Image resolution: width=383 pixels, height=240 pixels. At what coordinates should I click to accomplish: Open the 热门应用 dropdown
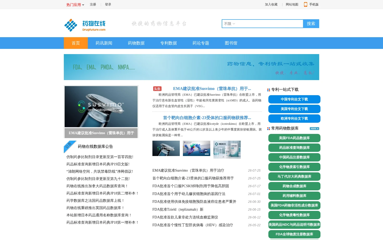pos(75,5)
